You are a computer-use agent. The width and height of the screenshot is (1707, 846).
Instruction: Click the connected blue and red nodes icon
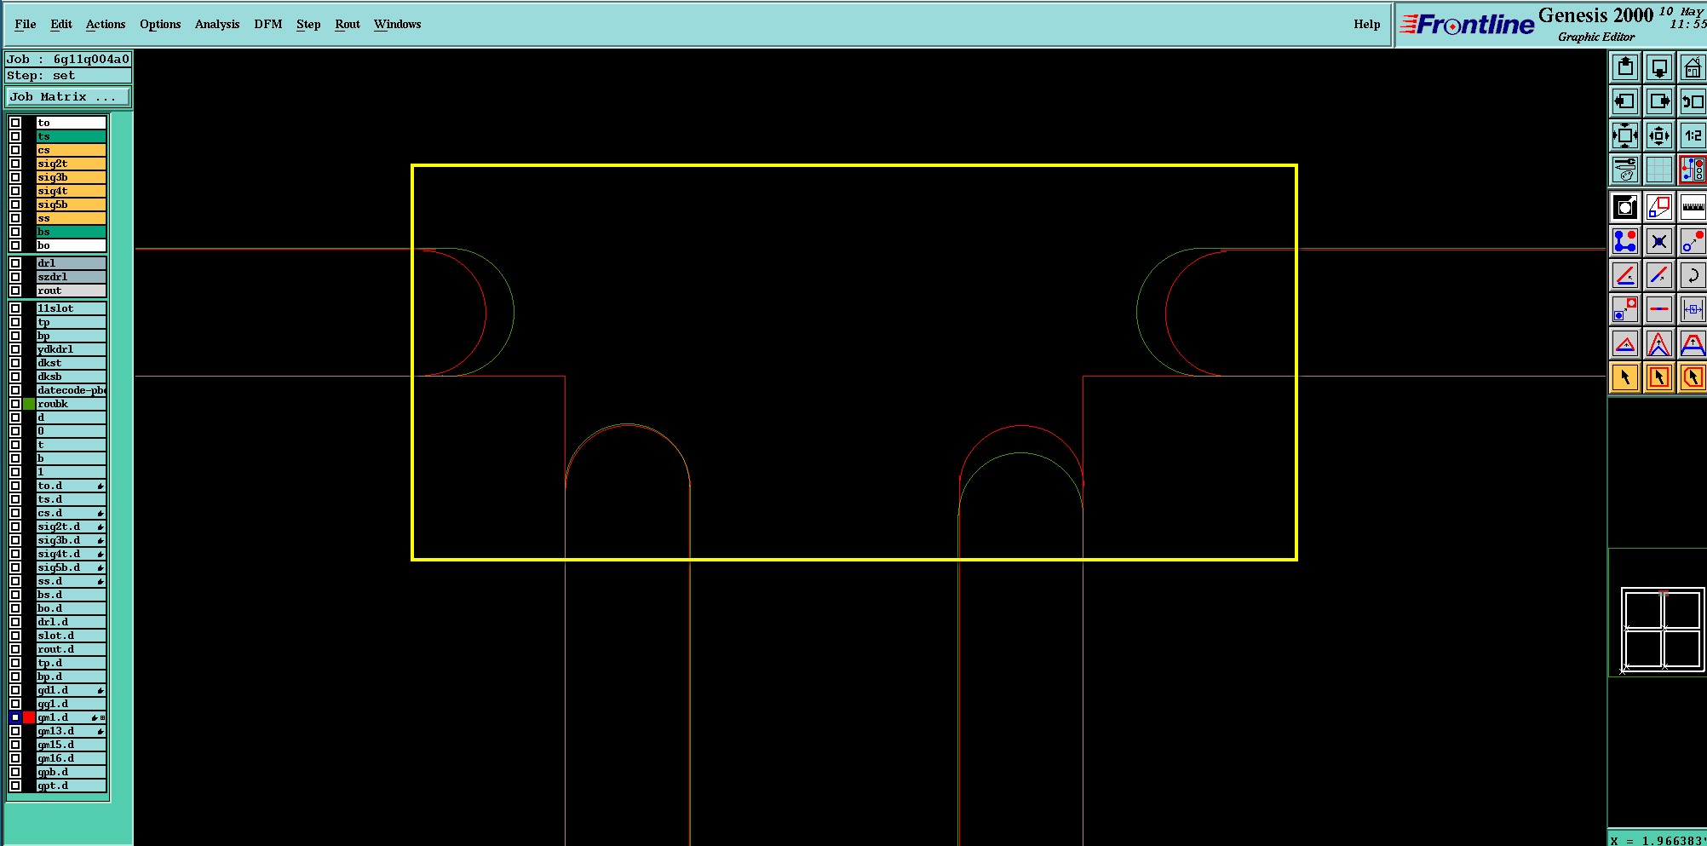tap(1624, 241)
